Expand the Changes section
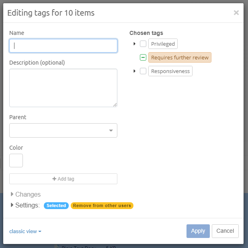Viewport: 248px width, 248px height. (12, 195)
